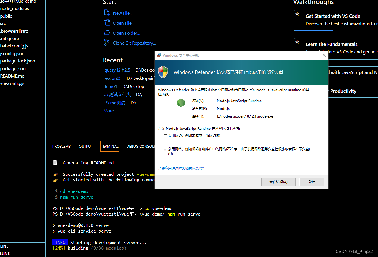Viewport: 378px width, 257px height.
Task: Click the Node.js icon in the firewall dialog
Action: [181, 103]
